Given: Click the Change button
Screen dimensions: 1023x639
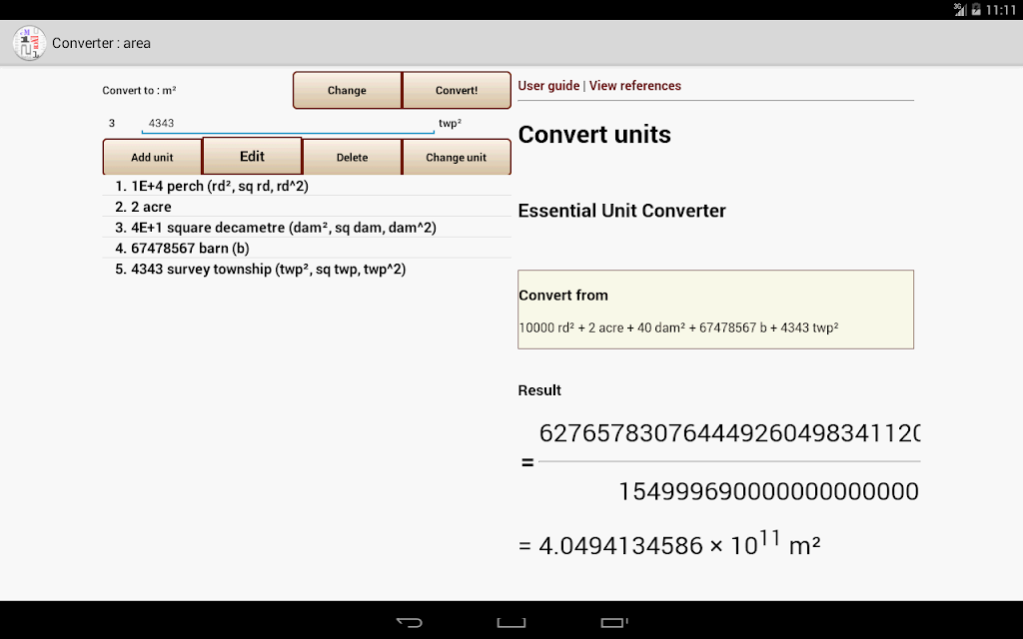Looking at the screenshot, I should click(347, 90).
